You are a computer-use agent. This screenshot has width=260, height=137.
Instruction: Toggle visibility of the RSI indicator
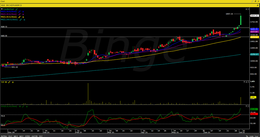(20, 106)
